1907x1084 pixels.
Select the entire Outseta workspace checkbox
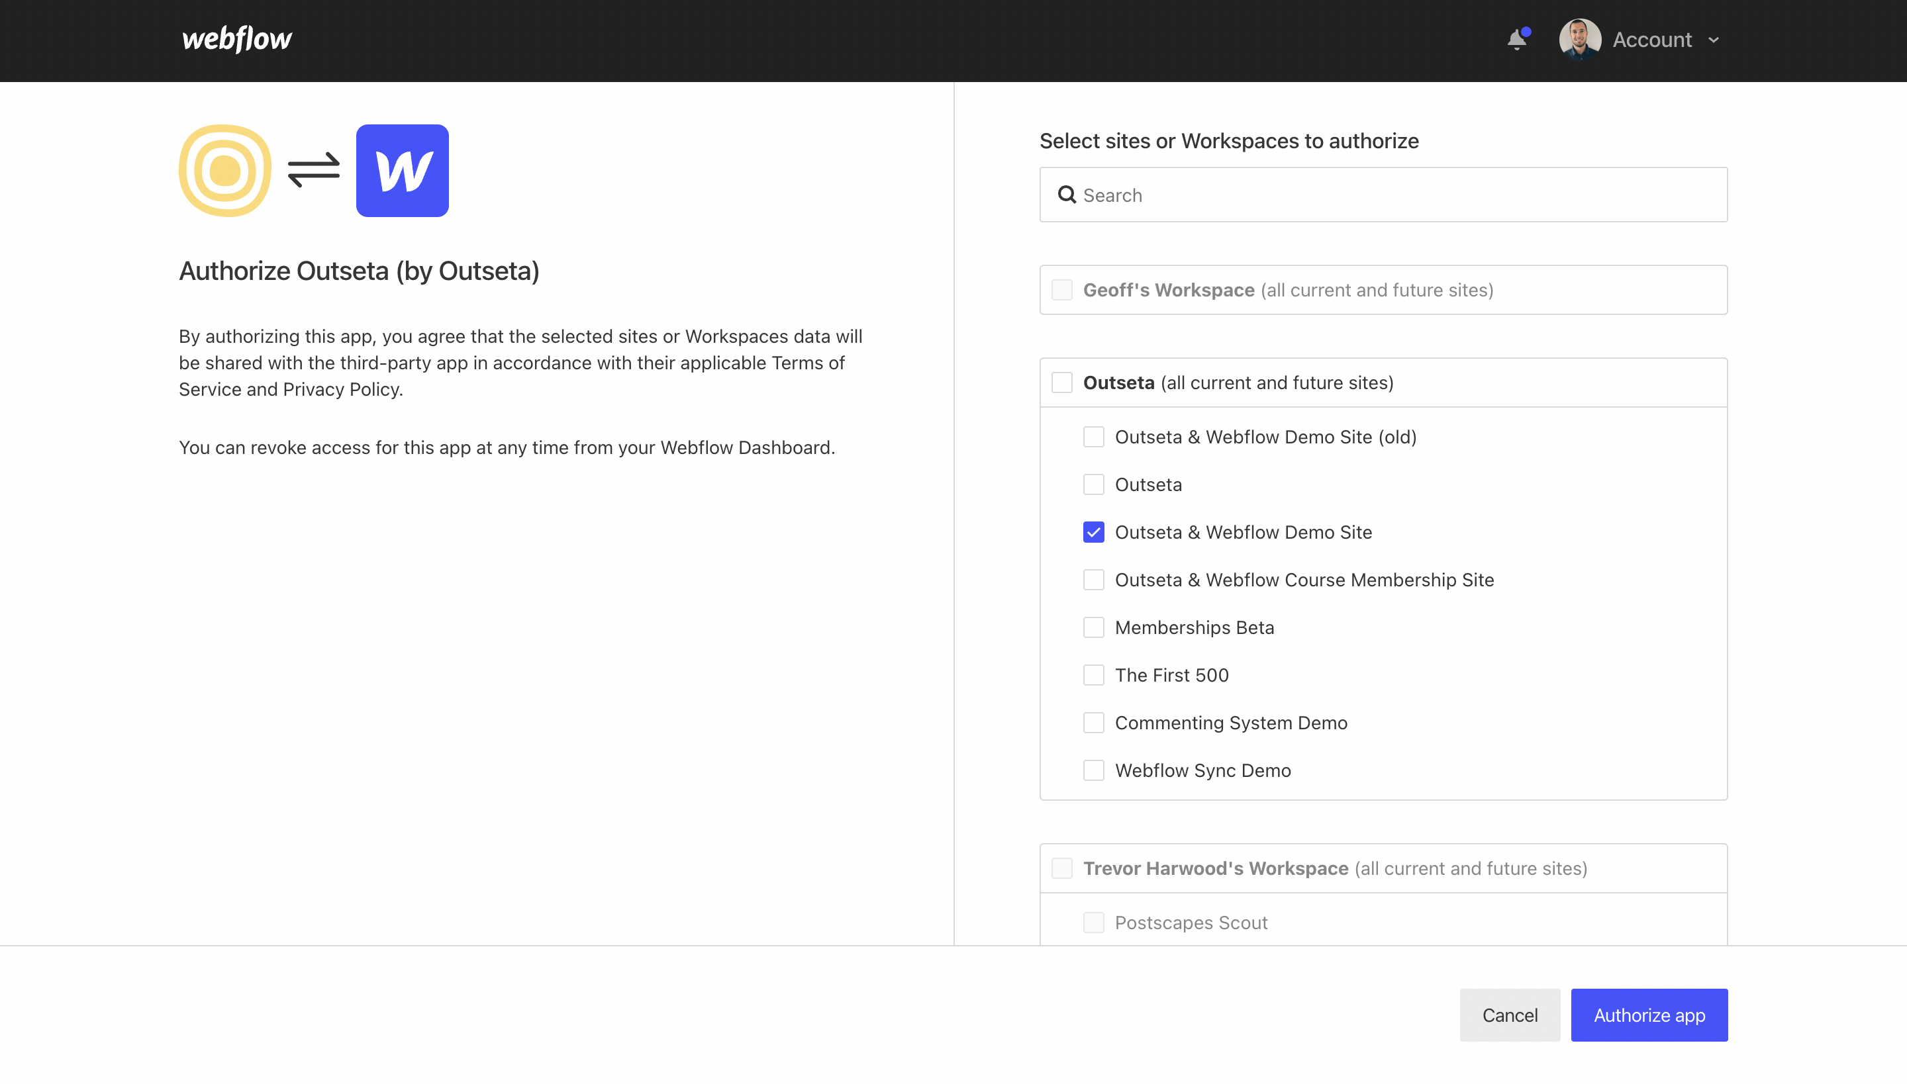1061,383
